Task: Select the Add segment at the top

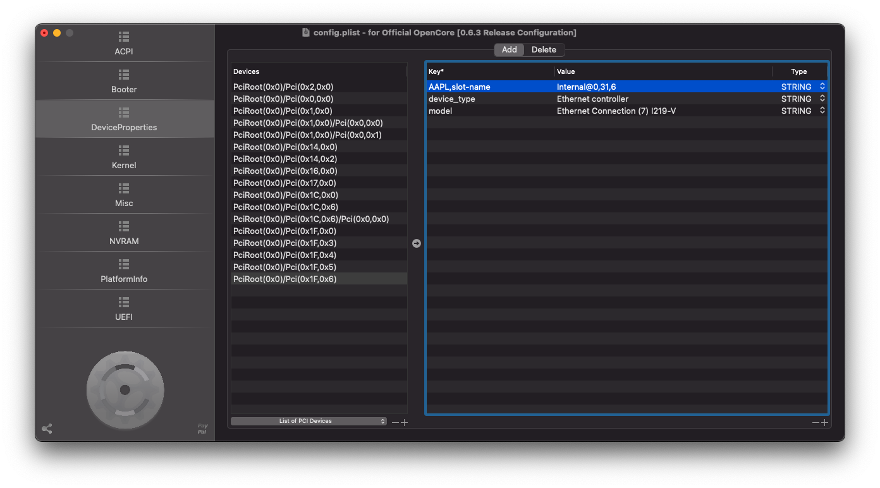Action: (x=509, y=50)
